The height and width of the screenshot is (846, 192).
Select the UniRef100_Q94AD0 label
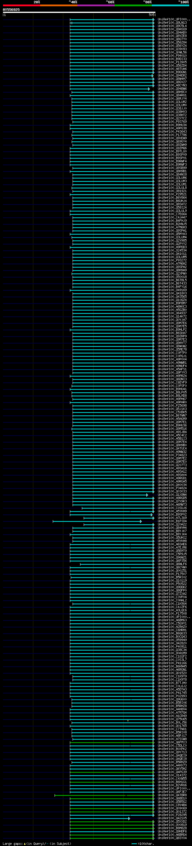click(x=172, y=32)
